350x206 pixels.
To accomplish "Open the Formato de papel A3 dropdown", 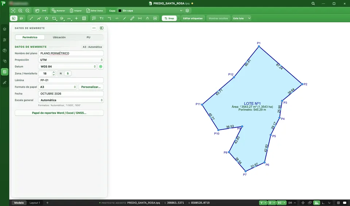I will [57, 87].
